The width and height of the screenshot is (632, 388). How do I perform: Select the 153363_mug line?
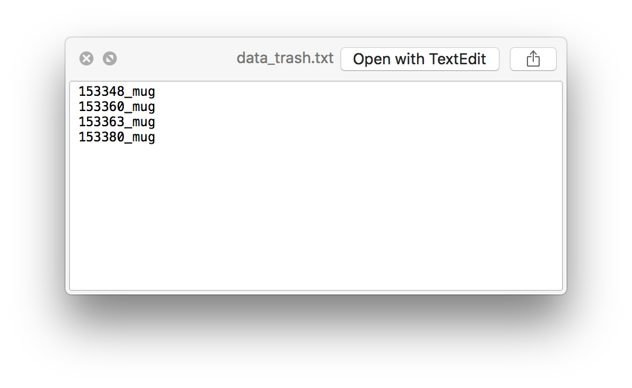click(116, 122)
